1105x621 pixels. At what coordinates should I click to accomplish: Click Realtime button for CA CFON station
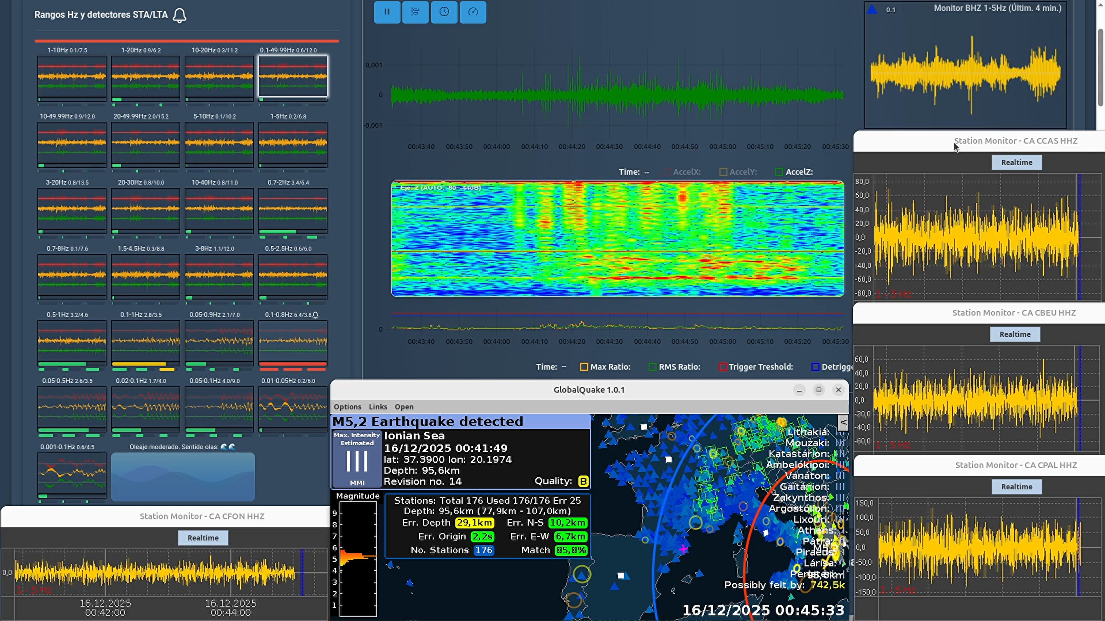(203, 538)
